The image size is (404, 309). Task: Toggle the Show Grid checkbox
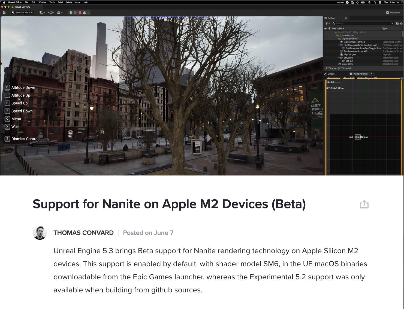point(342,78)
